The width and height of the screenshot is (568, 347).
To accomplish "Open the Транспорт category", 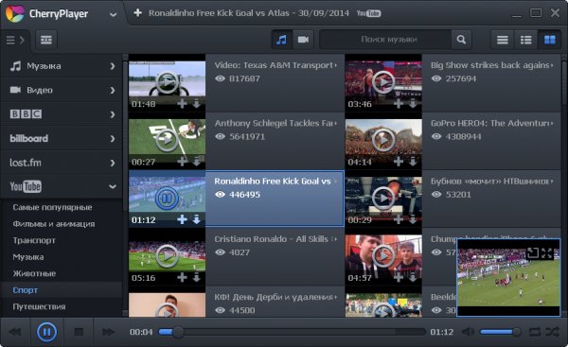I will [34, 240].
